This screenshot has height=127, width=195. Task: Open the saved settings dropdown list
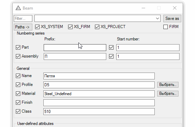pyautogui.click(x=158, y=18)
